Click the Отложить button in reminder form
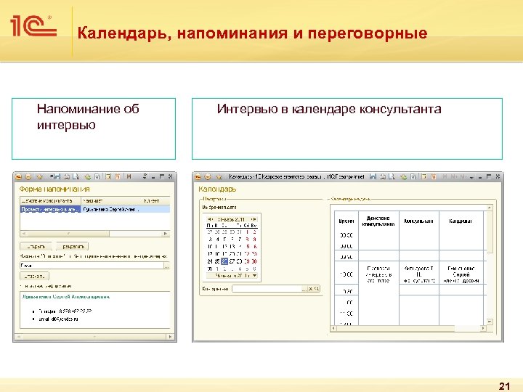523x392 pixels. 34,277
